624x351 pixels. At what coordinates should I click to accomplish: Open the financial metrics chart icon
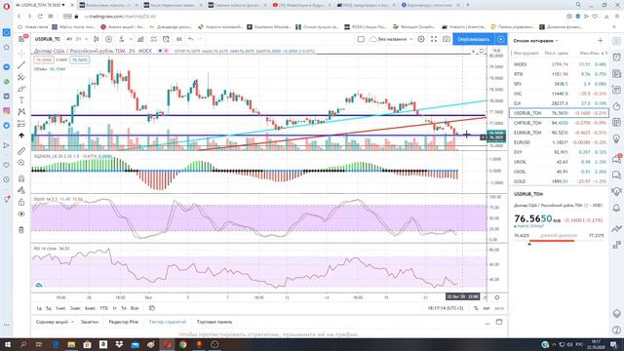pyautogui.click(x=140, y=39)
